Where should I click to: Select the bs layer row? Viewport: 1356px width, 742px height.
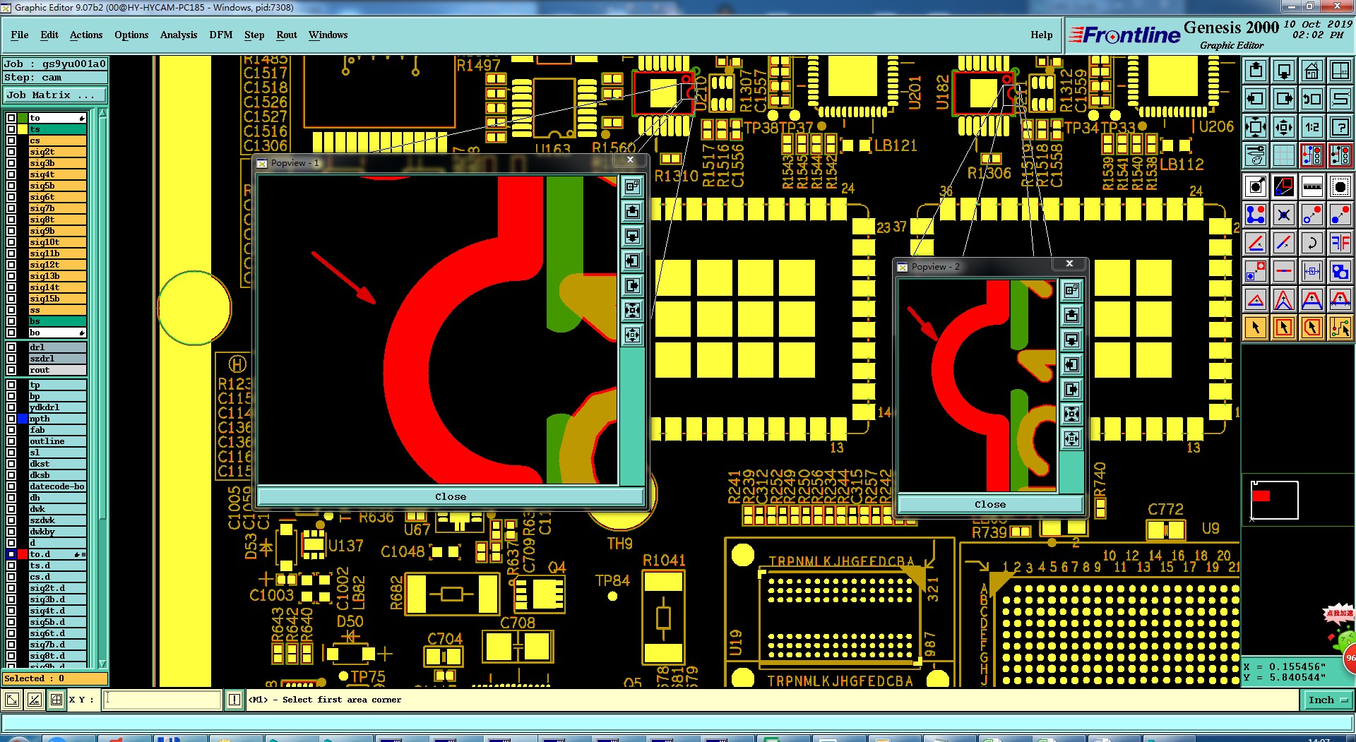pyautogui.click(x=57, y=321)
